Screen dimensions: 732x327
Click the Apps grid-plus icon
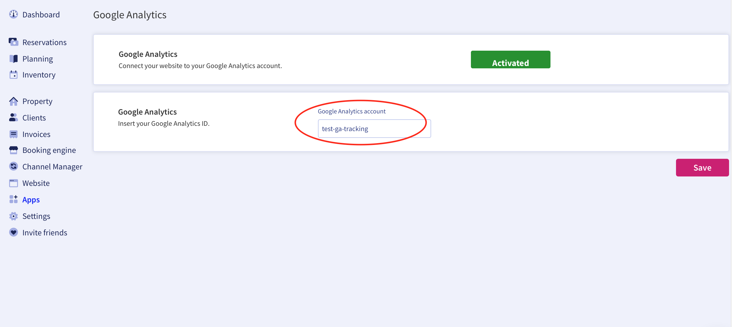pos(14,199)
